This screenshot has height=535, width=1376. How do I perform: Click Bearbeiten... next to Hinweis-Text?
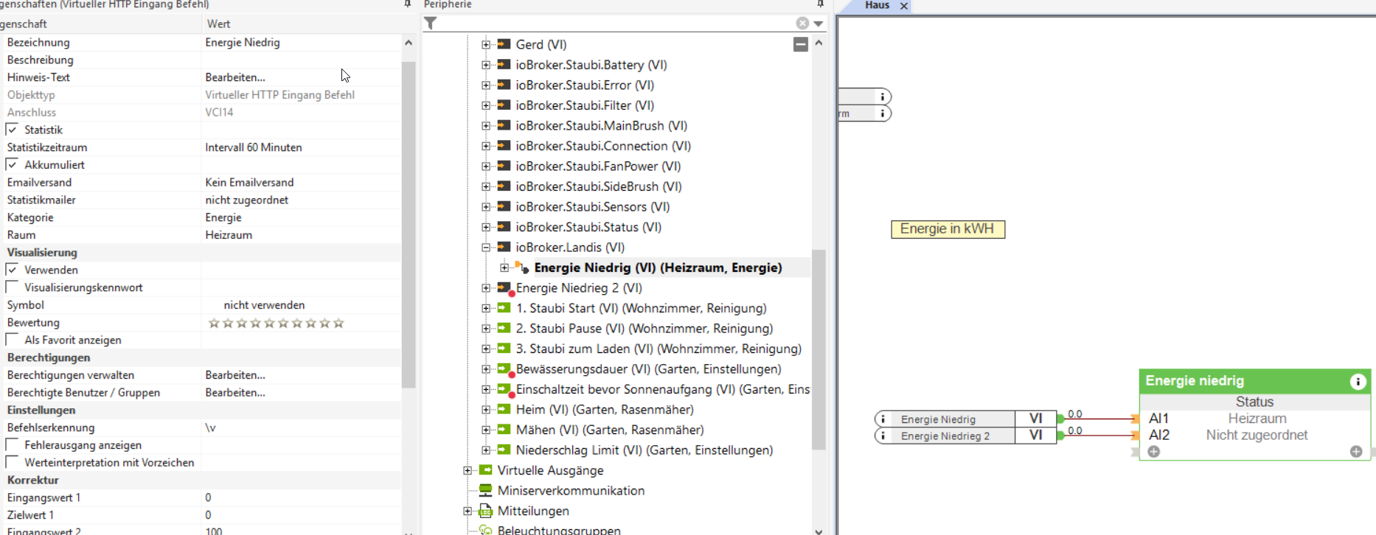[x=235, y=77]
